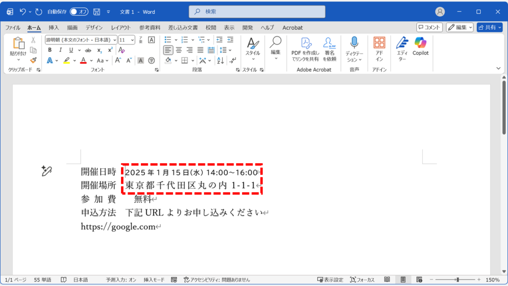508x286 pixels.
Task: Open the font name dropdown
Action: point(115,40)
